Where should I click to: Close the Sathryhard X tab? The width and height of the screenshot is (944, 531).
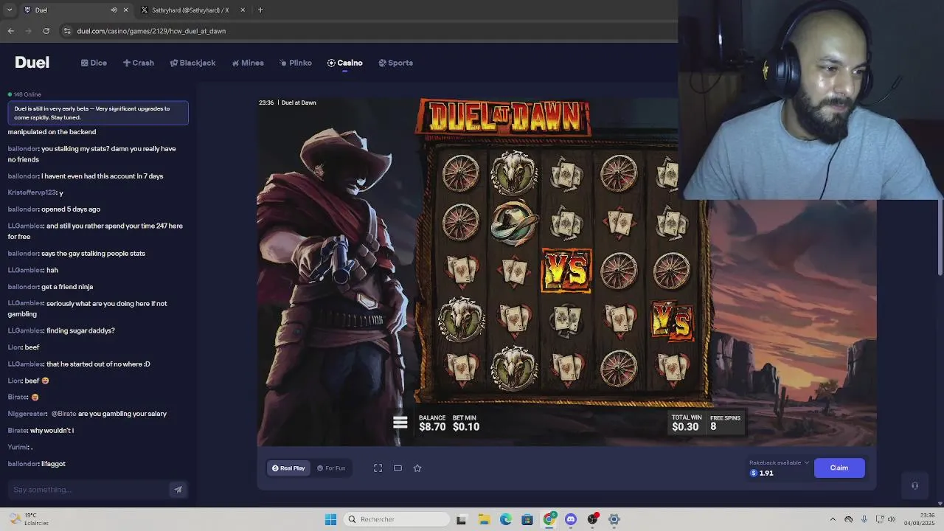[x=243, y=10]
